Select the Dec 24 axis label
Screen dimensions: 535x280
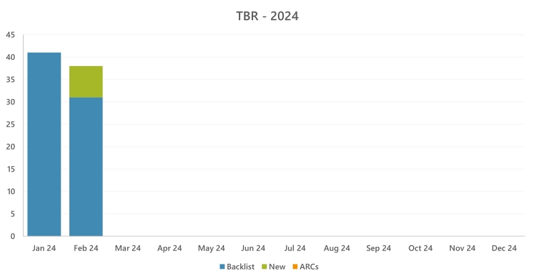pos(503,248)
